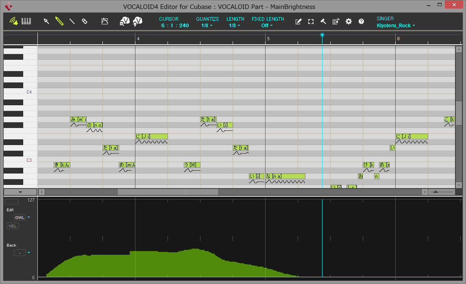Click the cyan playhead marker in ruler
This screenshot has height=284, width=466.
pos(322,35)
